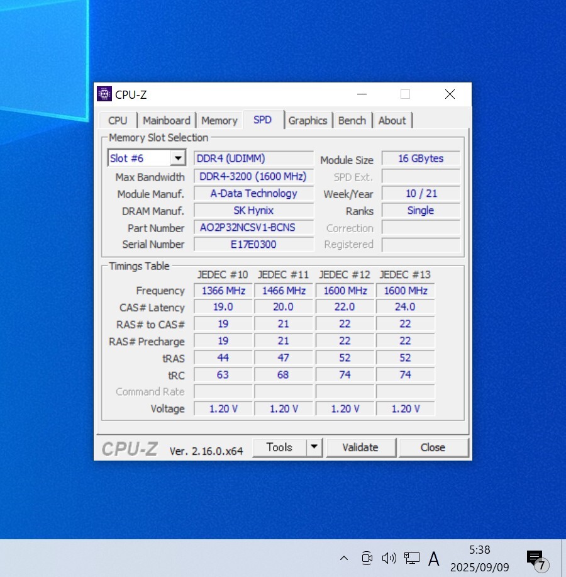The image size is (566, 577).
Task: Click the Close button at bottom
Action: [433, 447]
